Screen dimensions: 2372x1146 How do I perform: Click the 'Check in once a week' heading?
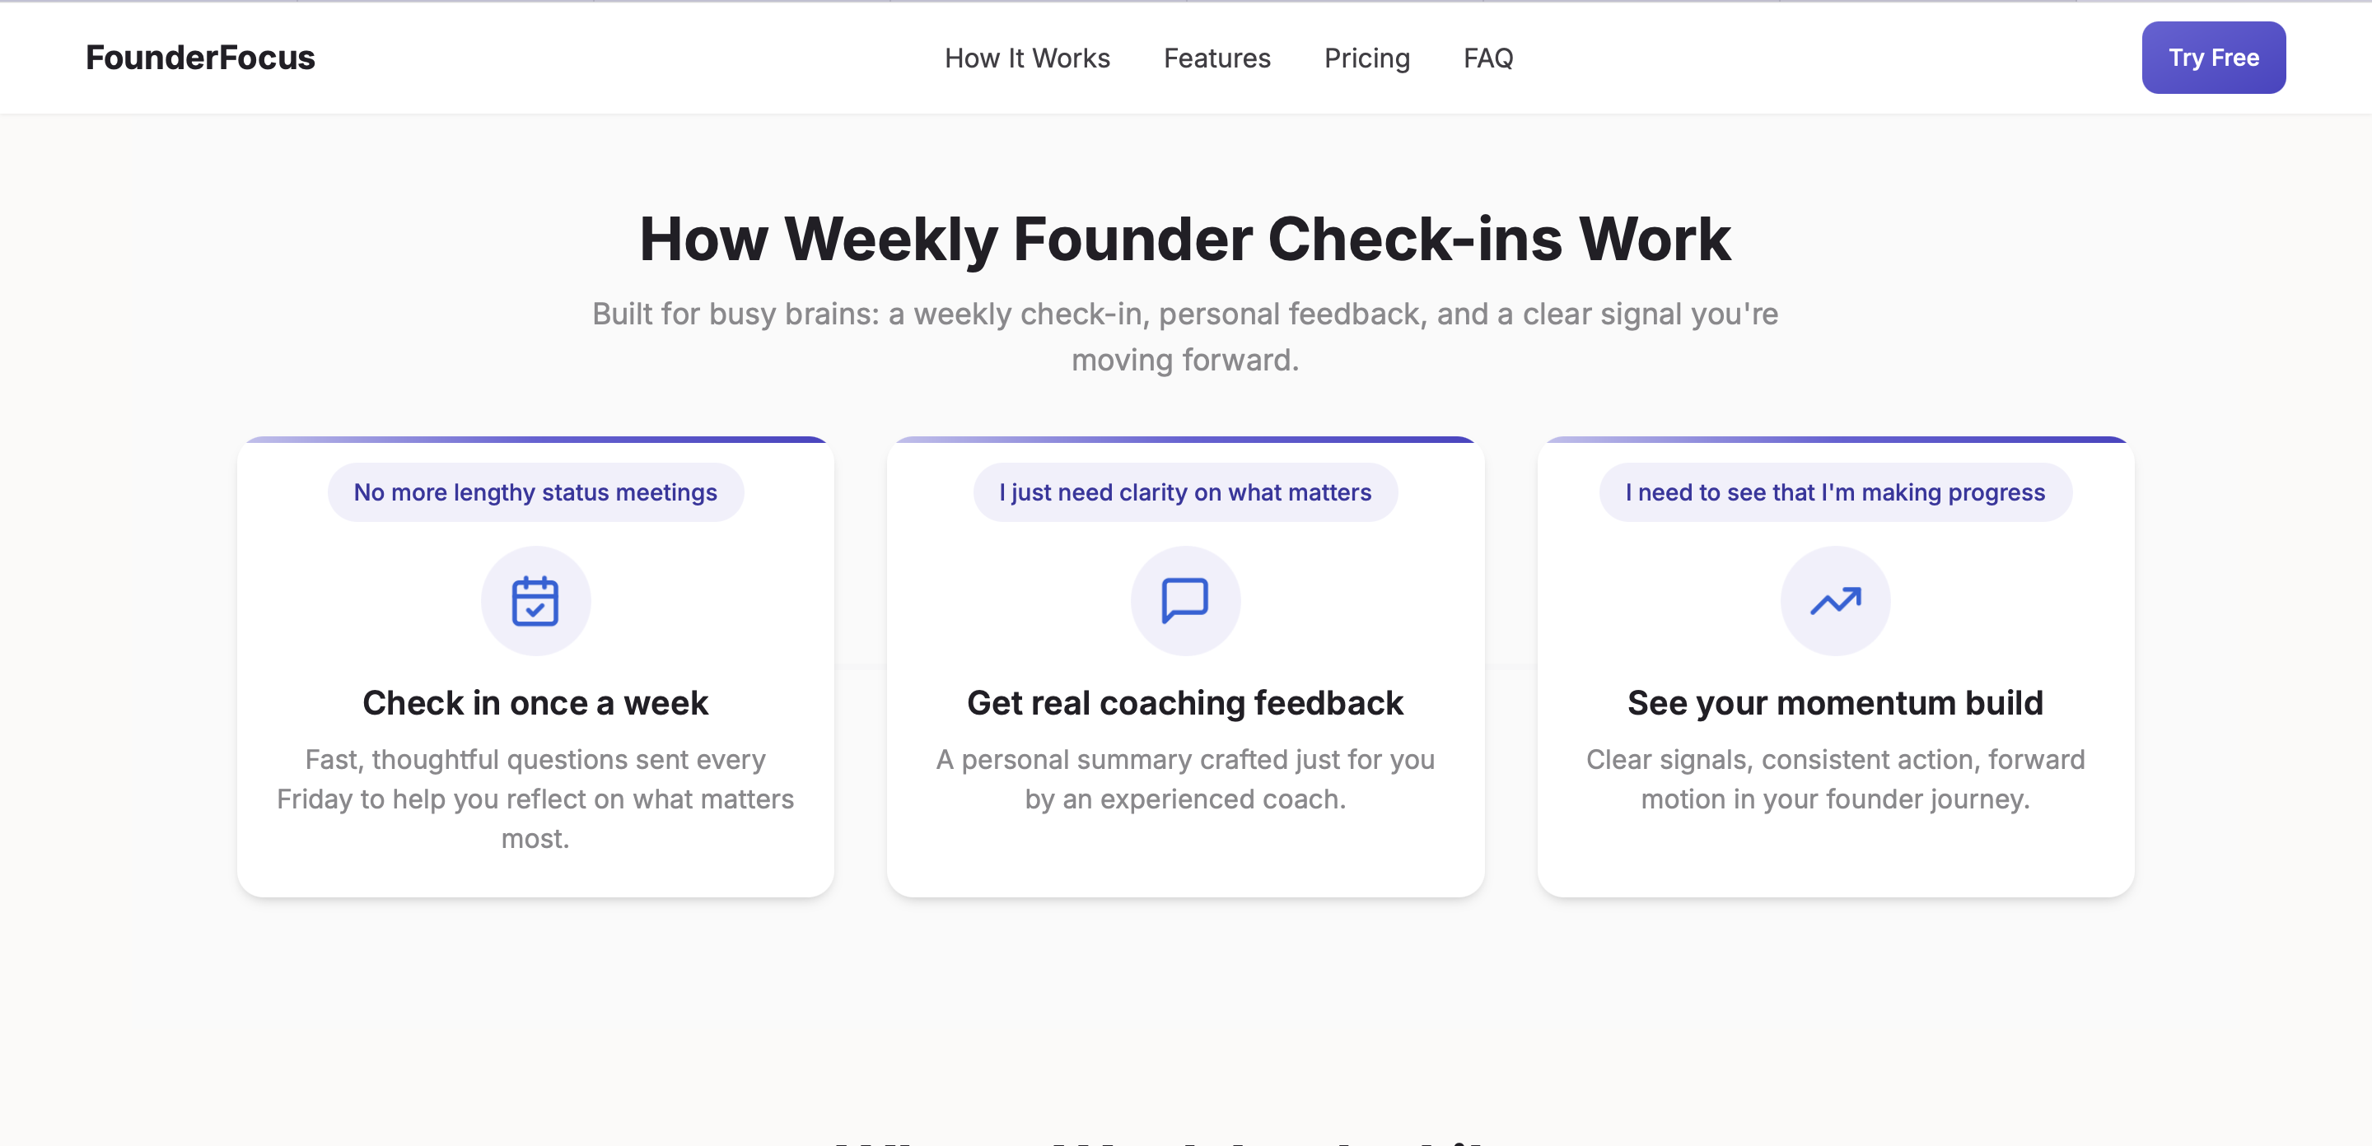(536, 702)
